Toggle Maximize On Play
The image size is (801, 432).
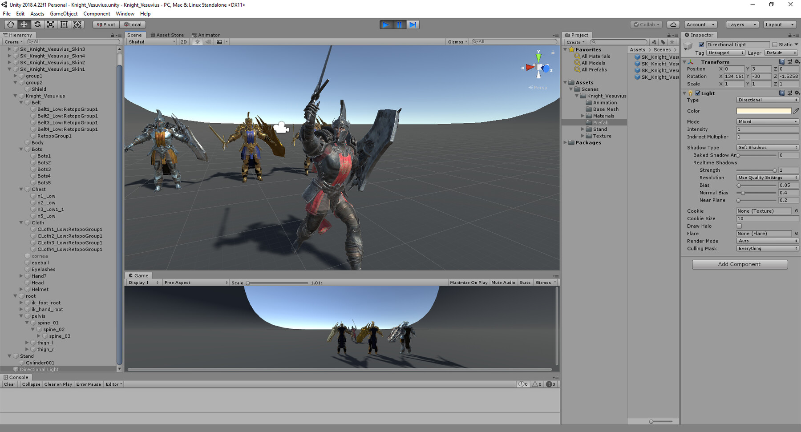pyautogui.click(x=469, y=283)
